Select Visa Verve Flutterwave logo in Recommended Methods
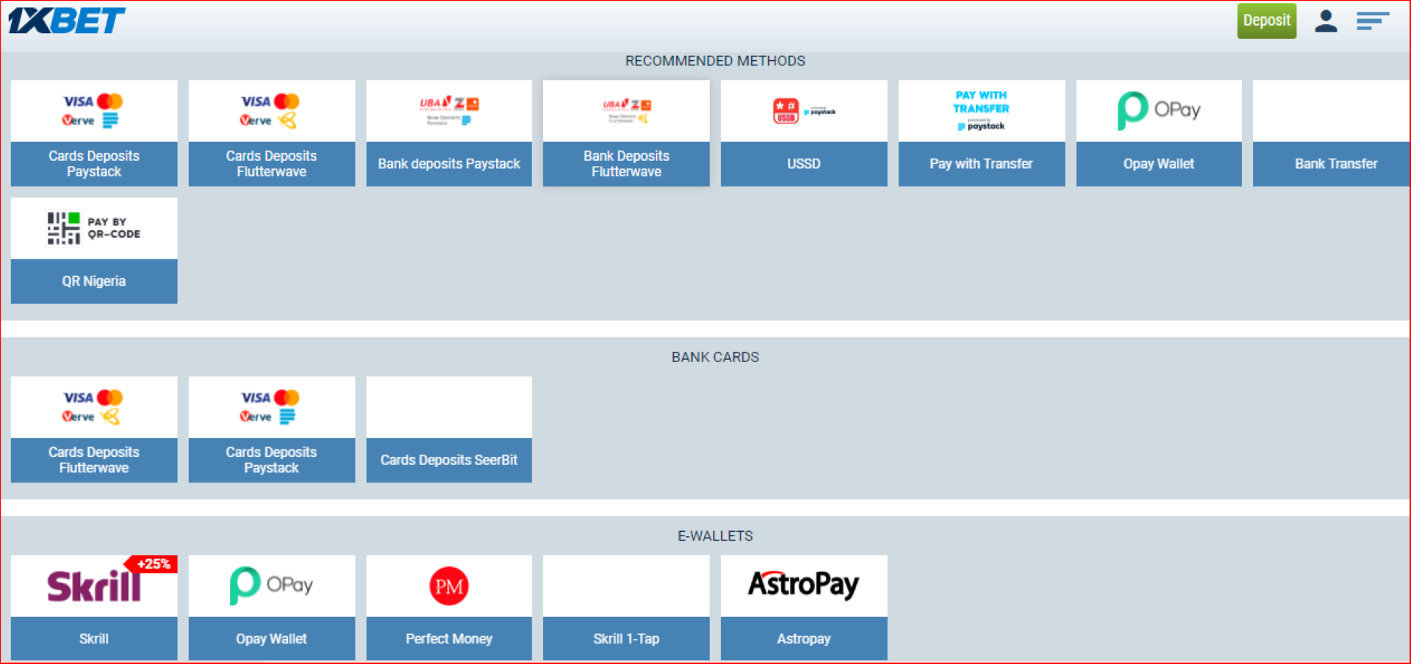The image size is (1411, 664). [270, 111]
